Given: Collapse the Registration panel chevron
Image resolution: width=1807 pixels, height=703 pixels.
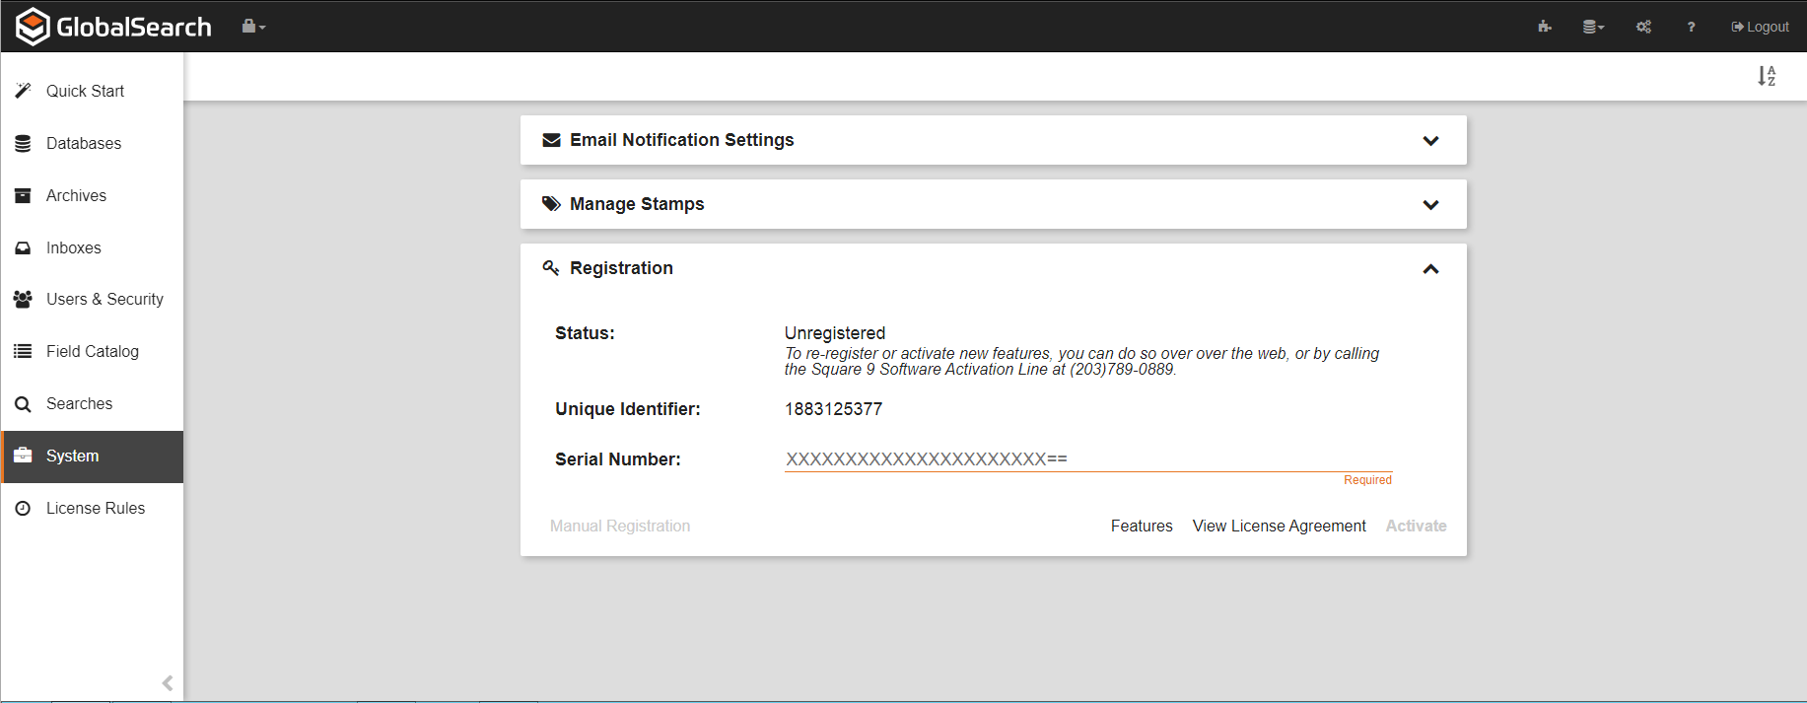Looking at the screenshot, I should click(x=1430, y=269).
